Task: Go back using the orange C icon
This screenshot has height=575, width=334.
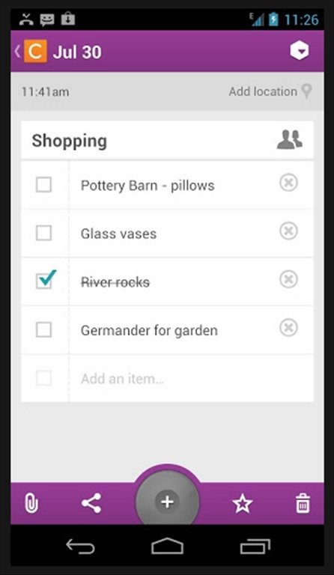Action: click(x=35, y=51)
